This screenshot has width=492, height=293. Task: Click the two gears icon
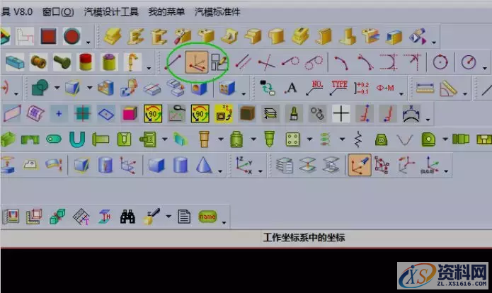coord(317,113)
